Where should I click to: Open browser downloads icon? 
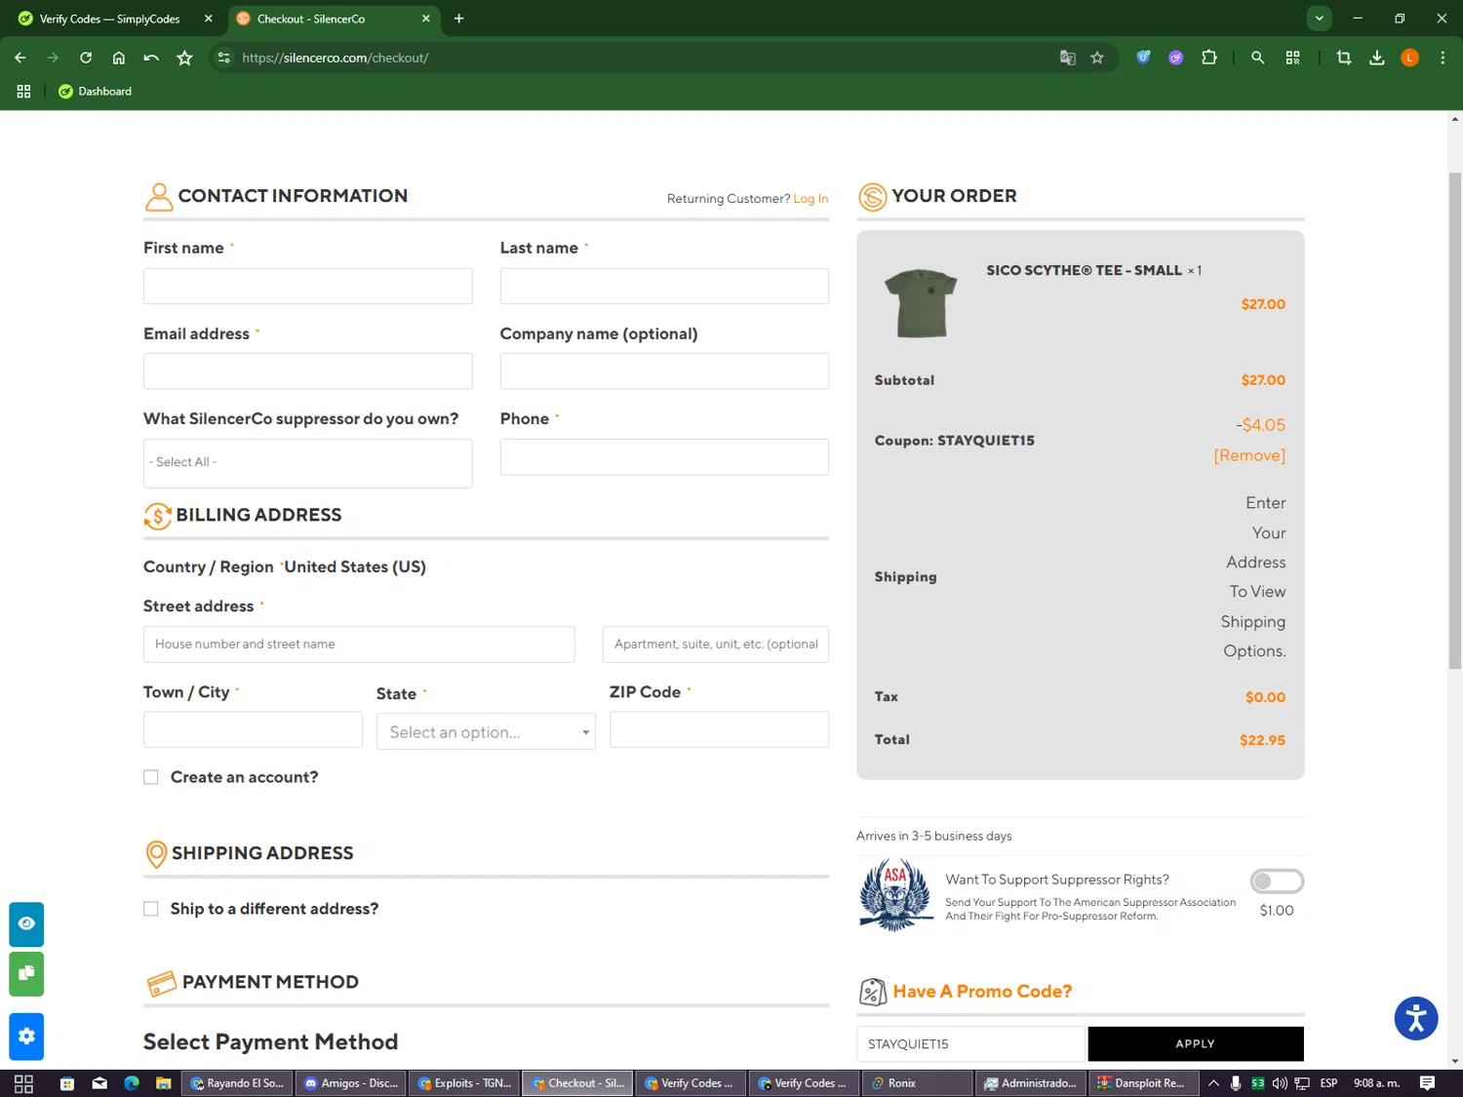[x=1377, y=58]
